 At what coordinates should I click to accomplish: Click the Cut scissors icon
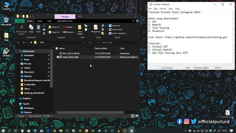point(44,26)
